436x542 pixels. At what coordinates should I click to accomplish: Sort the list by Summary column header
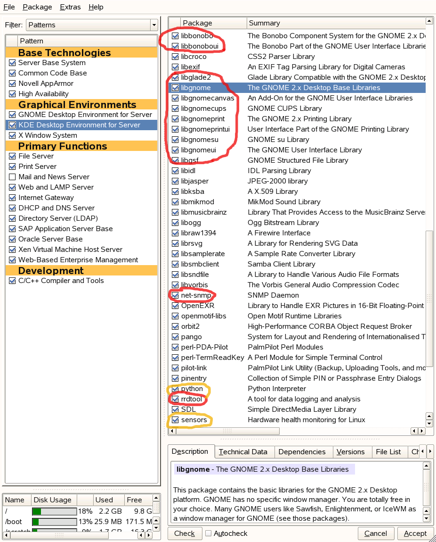click(x=334, y=23)
